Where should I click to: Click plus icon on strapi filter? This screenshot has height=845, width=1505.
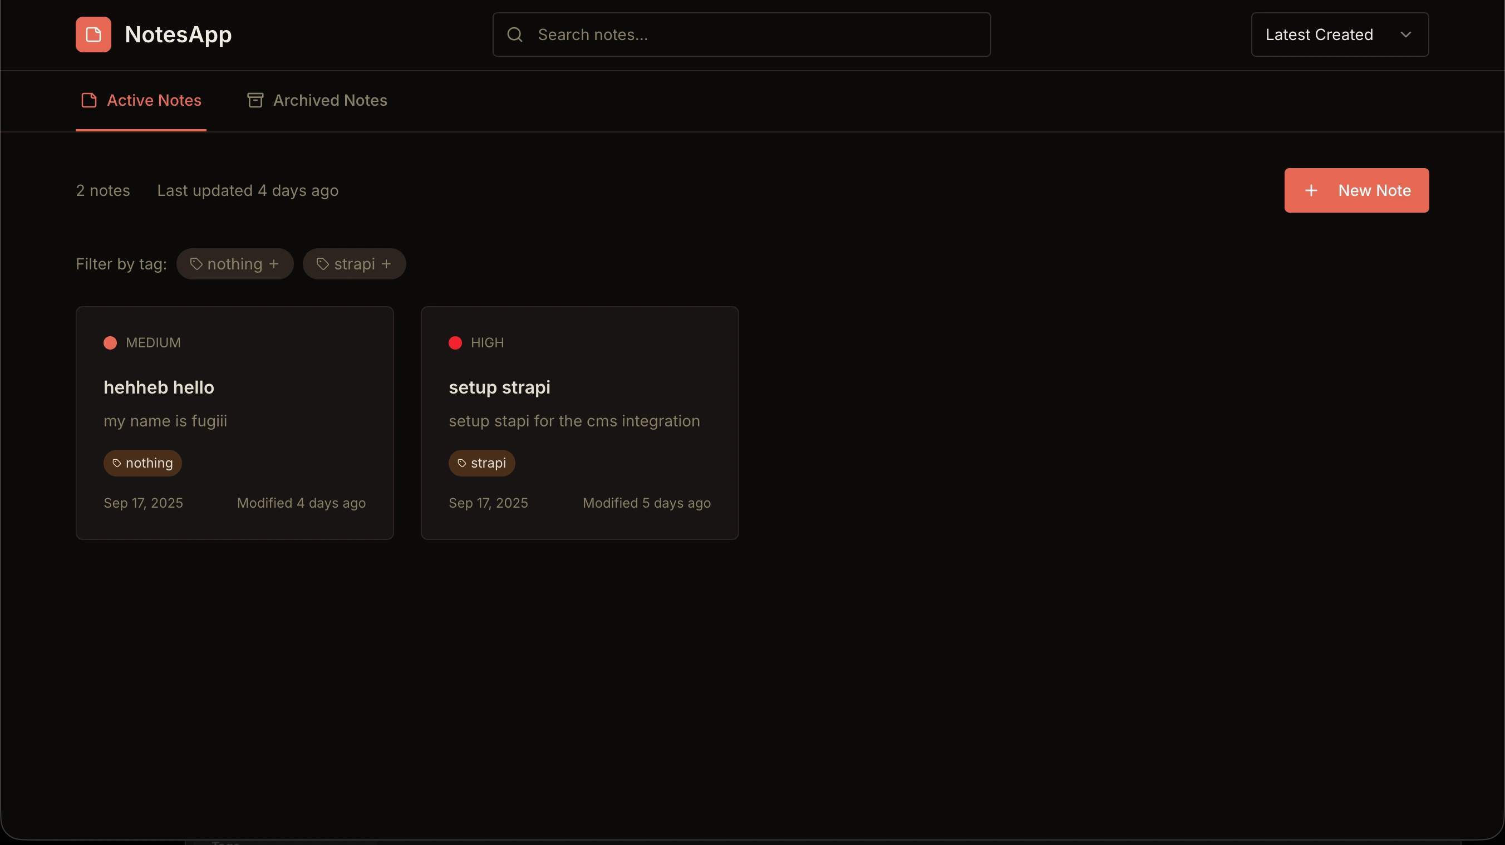point(386,264)
